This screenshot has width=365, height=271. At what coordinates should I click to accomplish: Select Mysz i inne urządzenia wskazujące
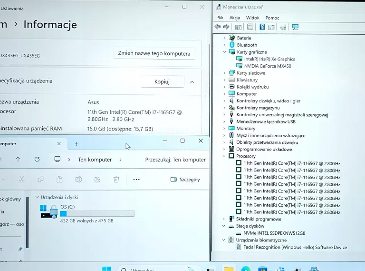(271, 135)
